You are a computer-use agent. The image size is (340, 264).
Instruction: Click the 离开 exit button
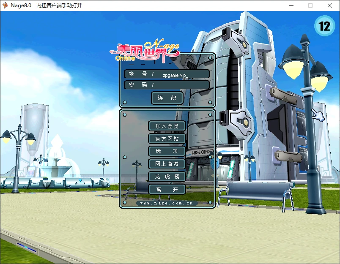tap(167, 190)
